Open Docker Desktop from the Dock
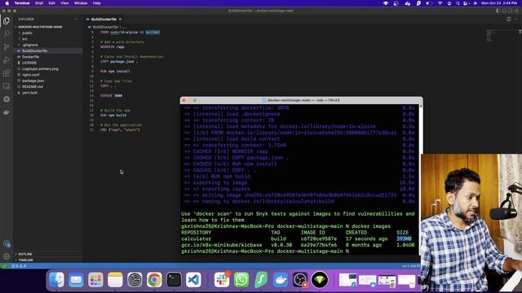The width and height of the screenshot is (522, 293). 281,280
